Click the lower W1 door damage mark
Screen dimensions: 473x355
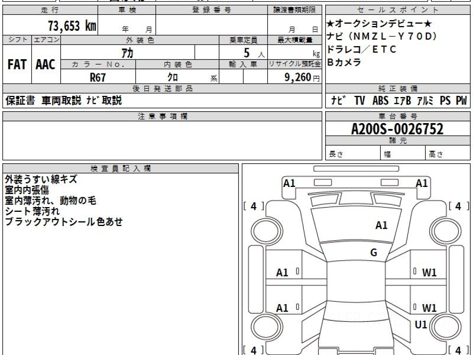coord(429,308)
